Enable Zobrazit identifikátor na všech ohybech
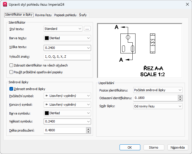Screen dimensions: 192x154 coord(11,65)
